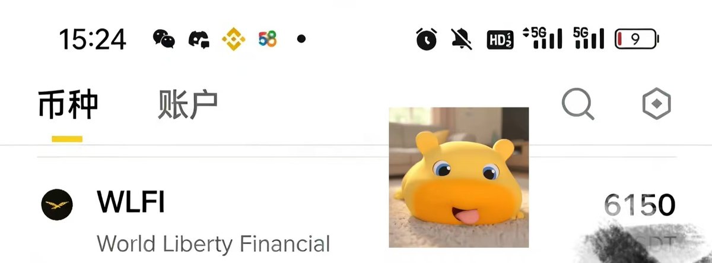Open the hexagon settings icon

[657, 105]
